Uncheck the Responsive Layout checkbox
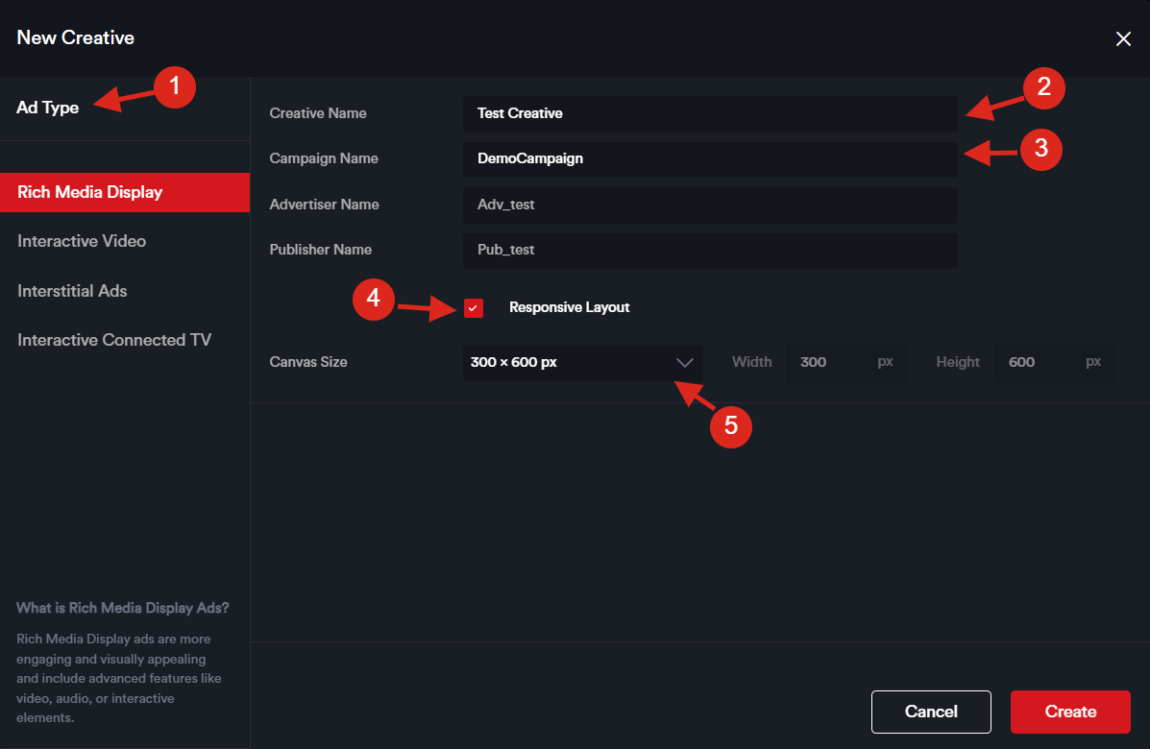1150x749 pixels. [x=473, y=308]
